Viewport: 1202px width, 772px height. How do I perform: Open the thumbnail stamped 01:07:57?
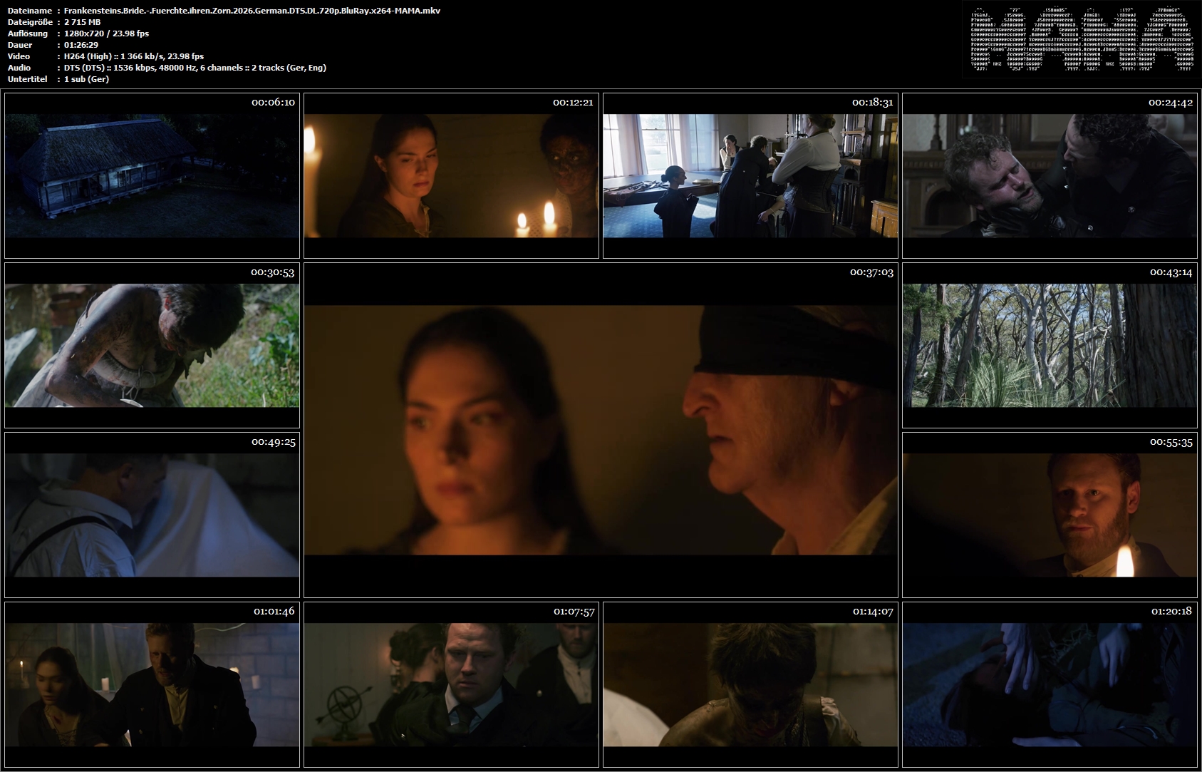coord(451,684)
